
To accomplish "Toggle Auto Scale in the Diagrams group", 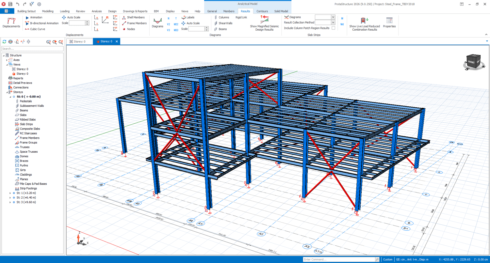I will point(190,23).
